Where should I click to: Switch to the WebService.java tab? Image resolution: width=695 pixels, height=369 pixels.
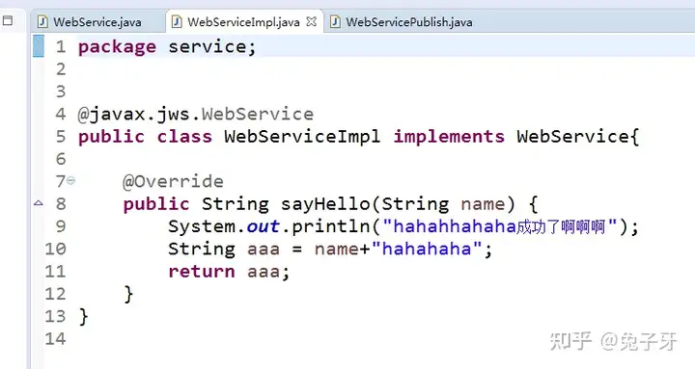point(97,22)
